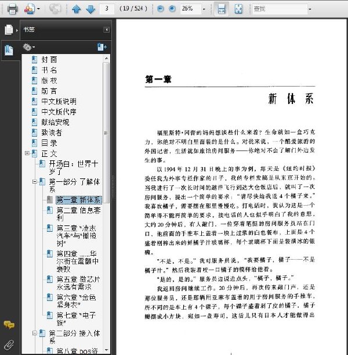Collapse the 正文 tree node
This screenshot has height=355, width=348.
27,153
